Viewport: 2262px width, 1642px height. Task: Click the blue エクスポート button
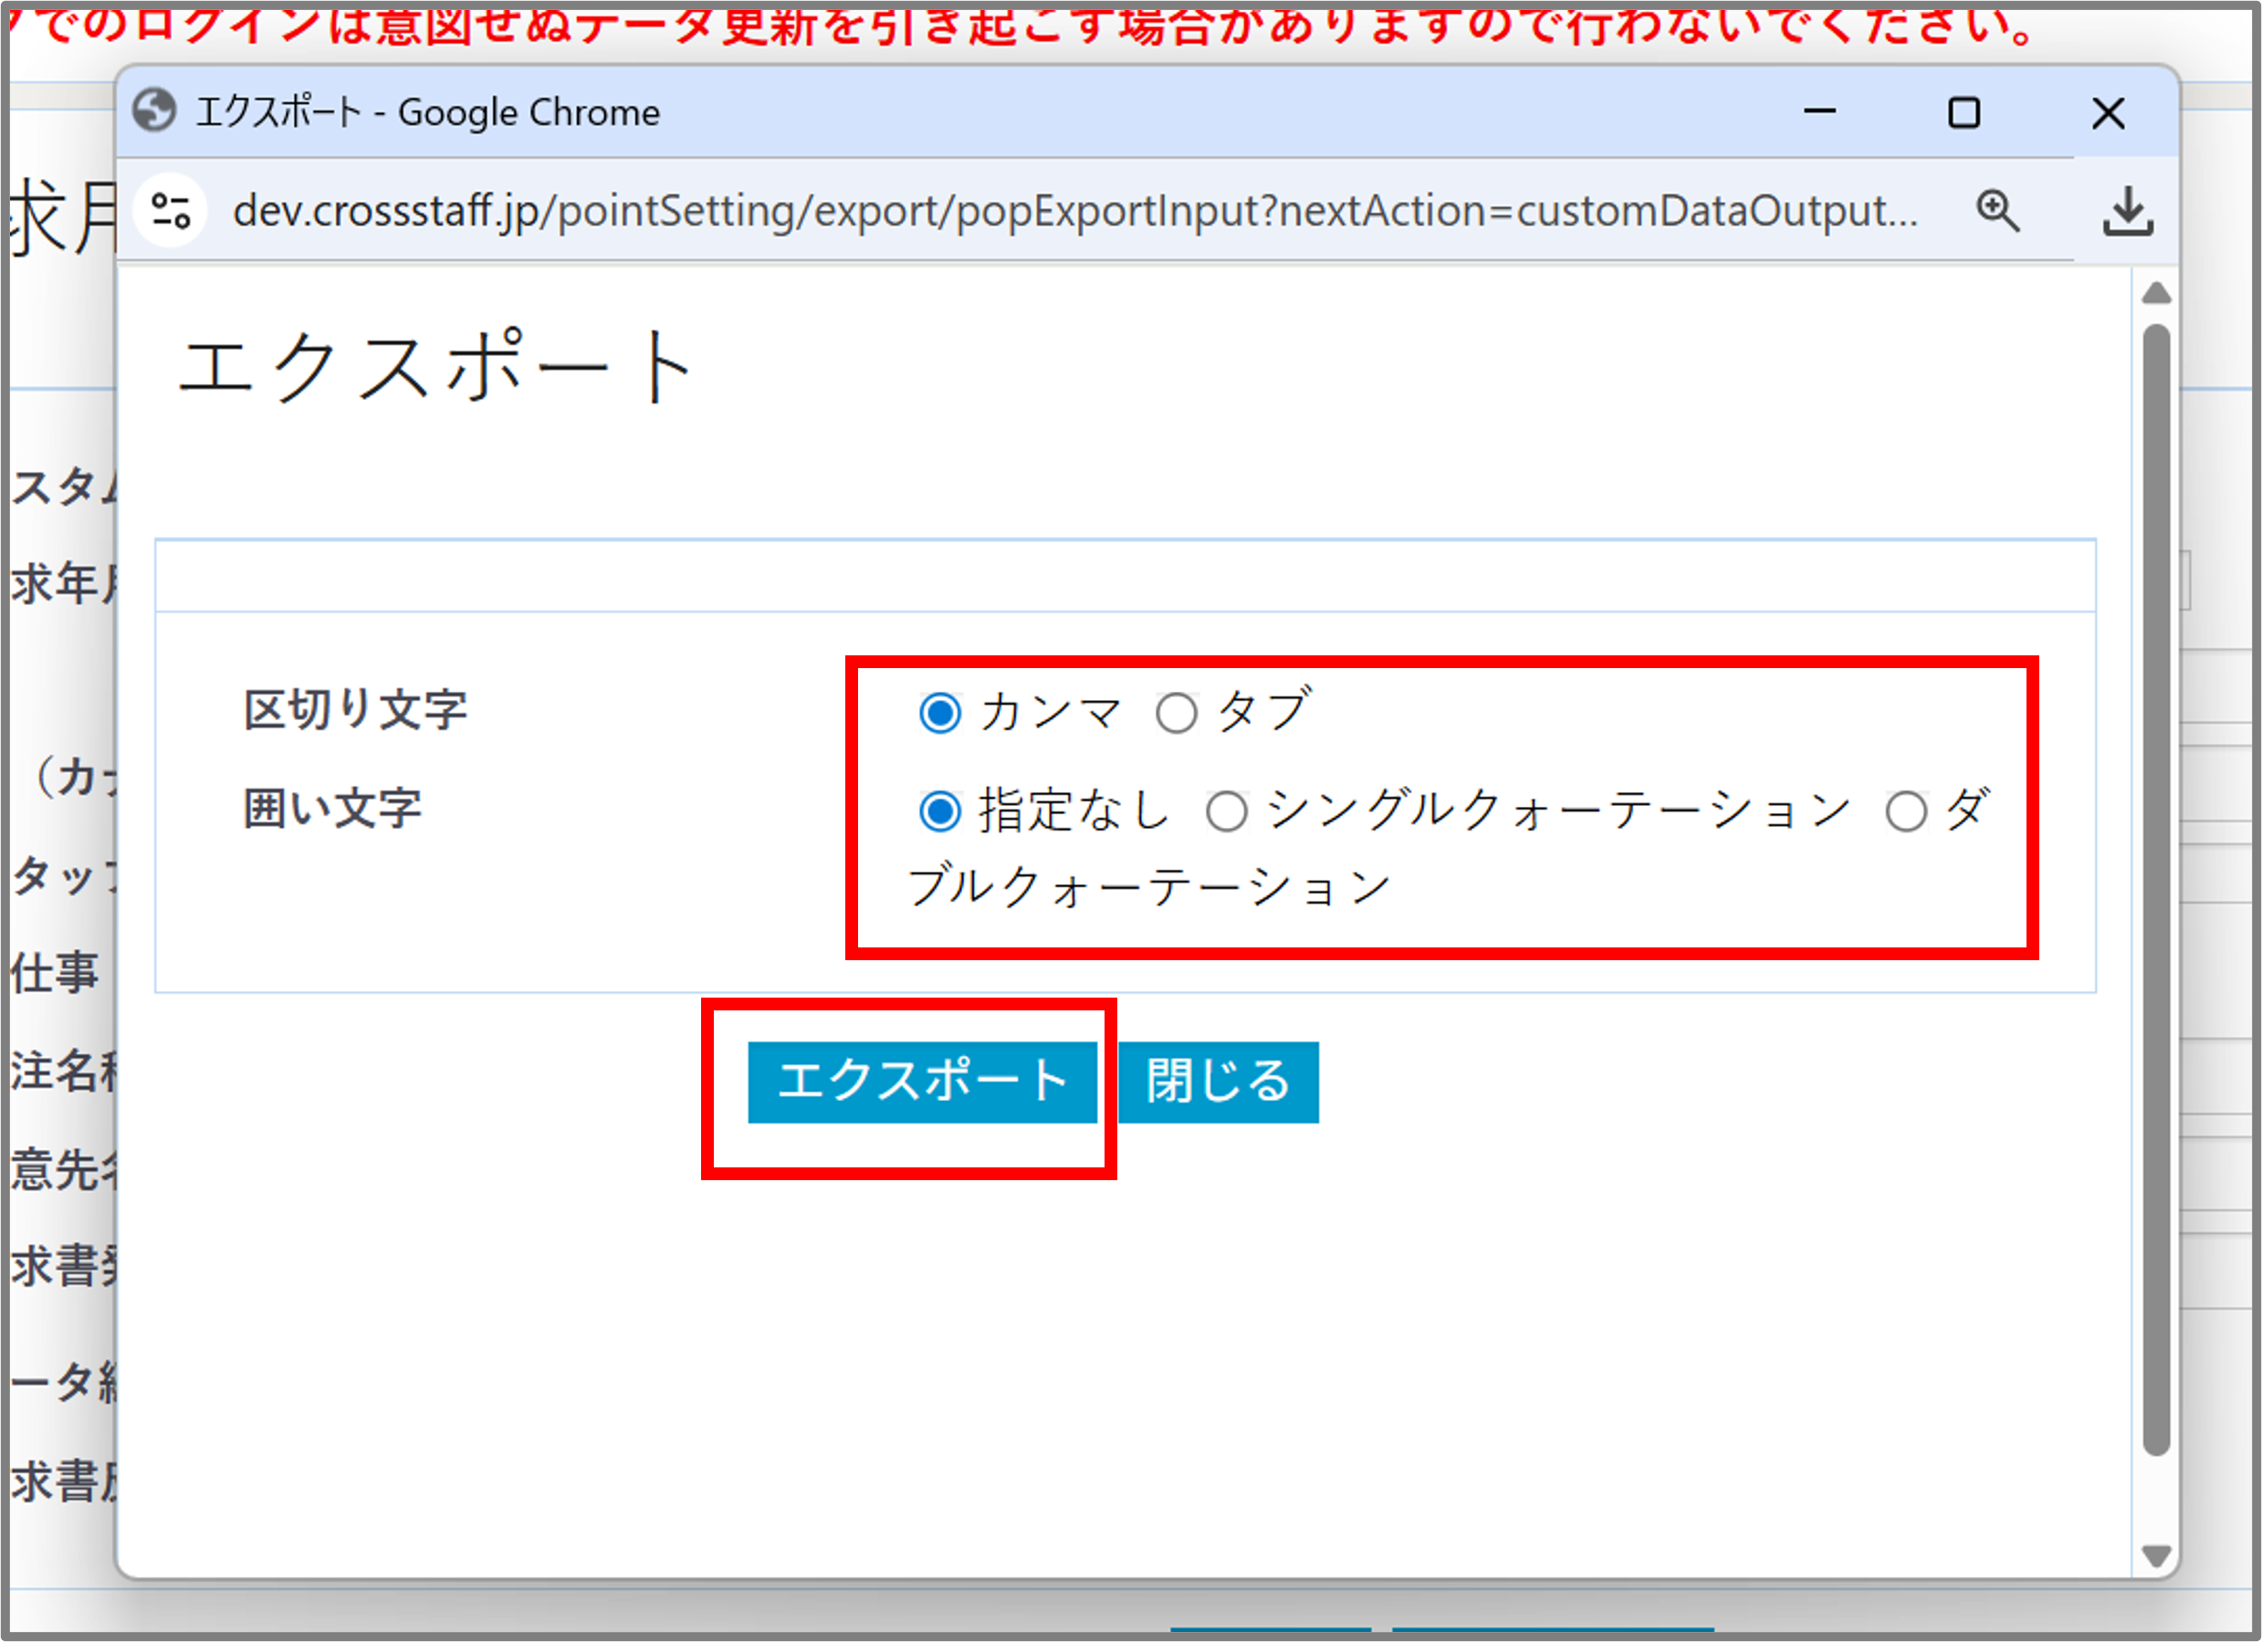pyautogui.click(x=922, y=1082)
